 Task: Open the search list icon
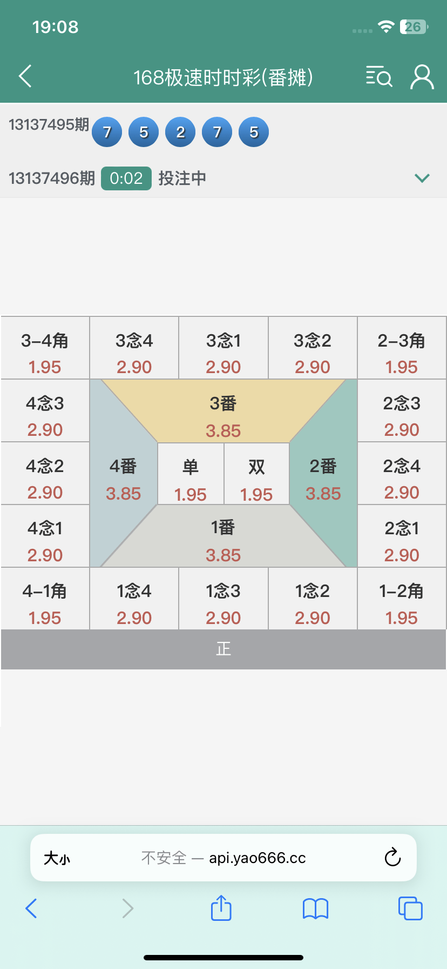click(378, 77)
